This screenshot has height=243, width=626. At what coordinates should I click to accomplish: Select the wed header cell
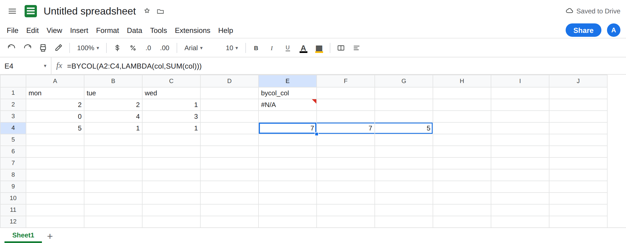pos(171,93)
